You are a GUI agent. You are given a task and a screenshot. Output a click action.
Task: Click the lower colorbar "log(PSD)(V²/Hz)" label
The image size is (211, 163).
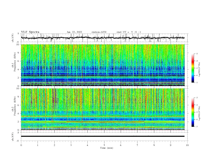click(x=199, y=113)
